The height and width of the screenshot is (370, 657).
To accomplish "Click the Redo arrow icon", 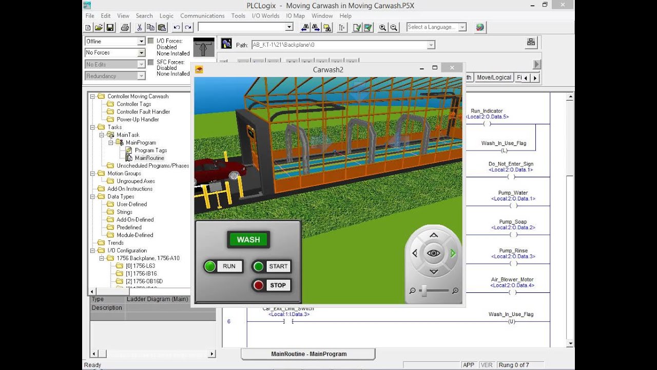I will (x=188, y=27).
